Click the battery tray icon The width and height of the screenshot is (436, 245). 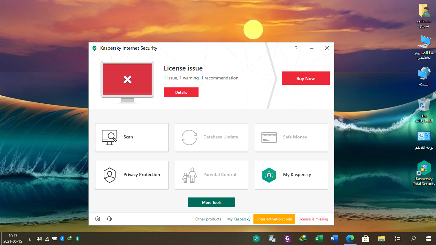(x=55, y=238)
